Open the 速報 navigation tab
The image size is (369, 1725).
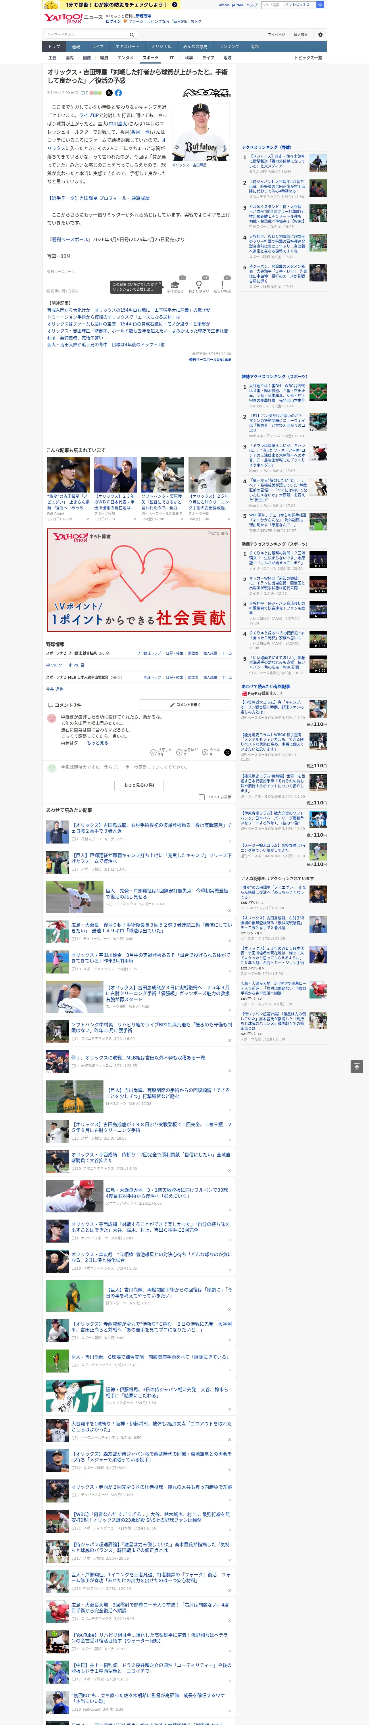pos(76,47)
